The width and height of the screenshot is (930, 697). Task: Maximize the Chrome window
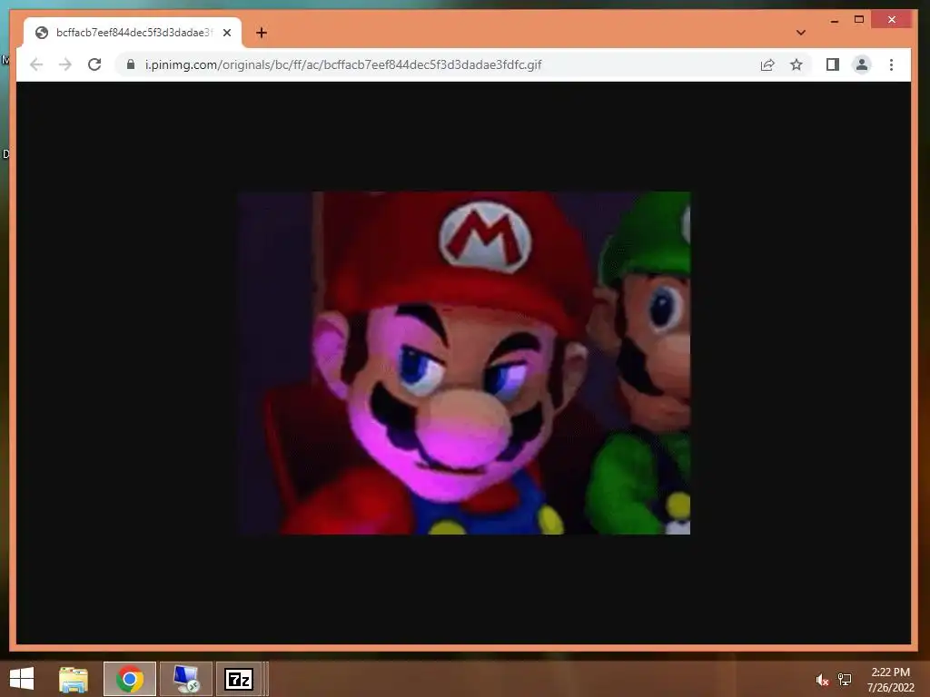click(x=859, y=20)
